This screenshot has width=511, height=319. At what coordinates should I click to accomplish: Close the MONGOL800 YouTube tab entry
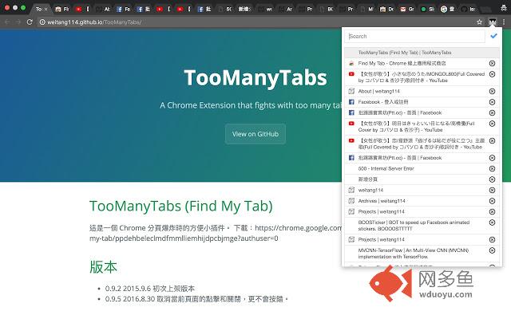[492, 74]
